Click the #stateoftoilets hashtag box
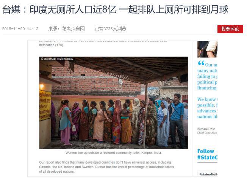The width and height of the screenshot is (247, 178). (x=208, y=174)
